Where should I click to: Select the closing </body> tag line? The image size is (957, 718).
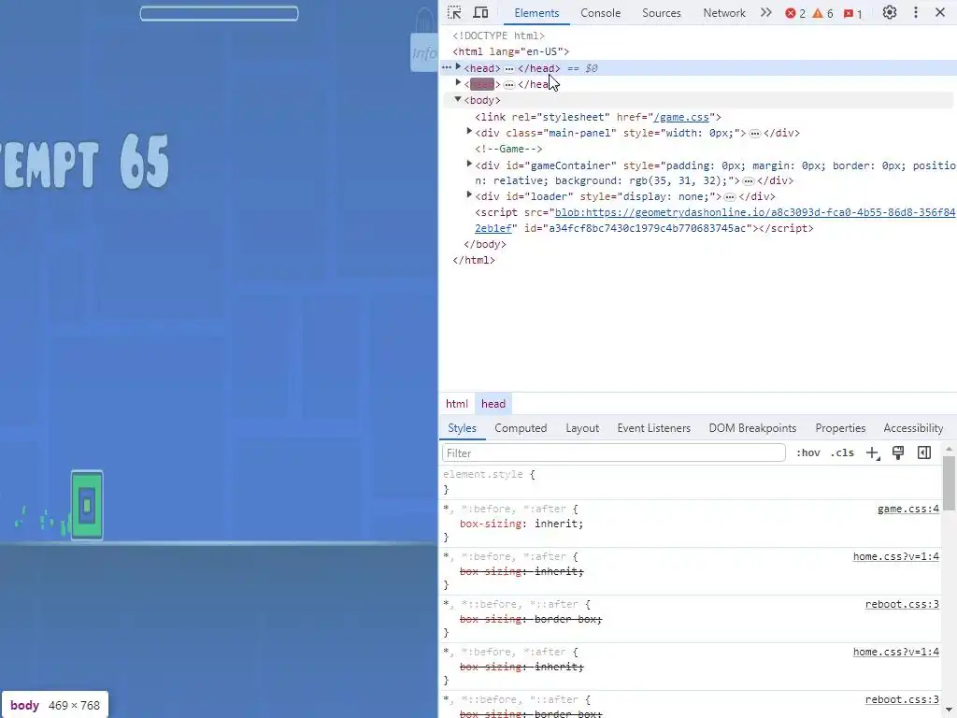click(x=485, y=244)
